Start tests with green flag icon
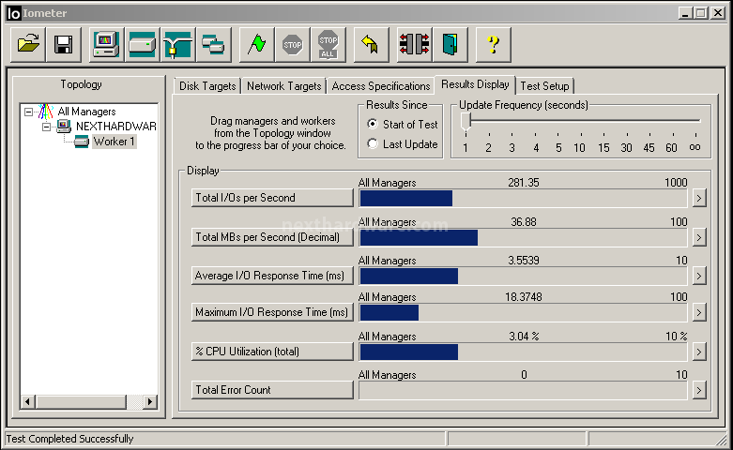The width and height of the screenshot is (733, 450). 256,44
